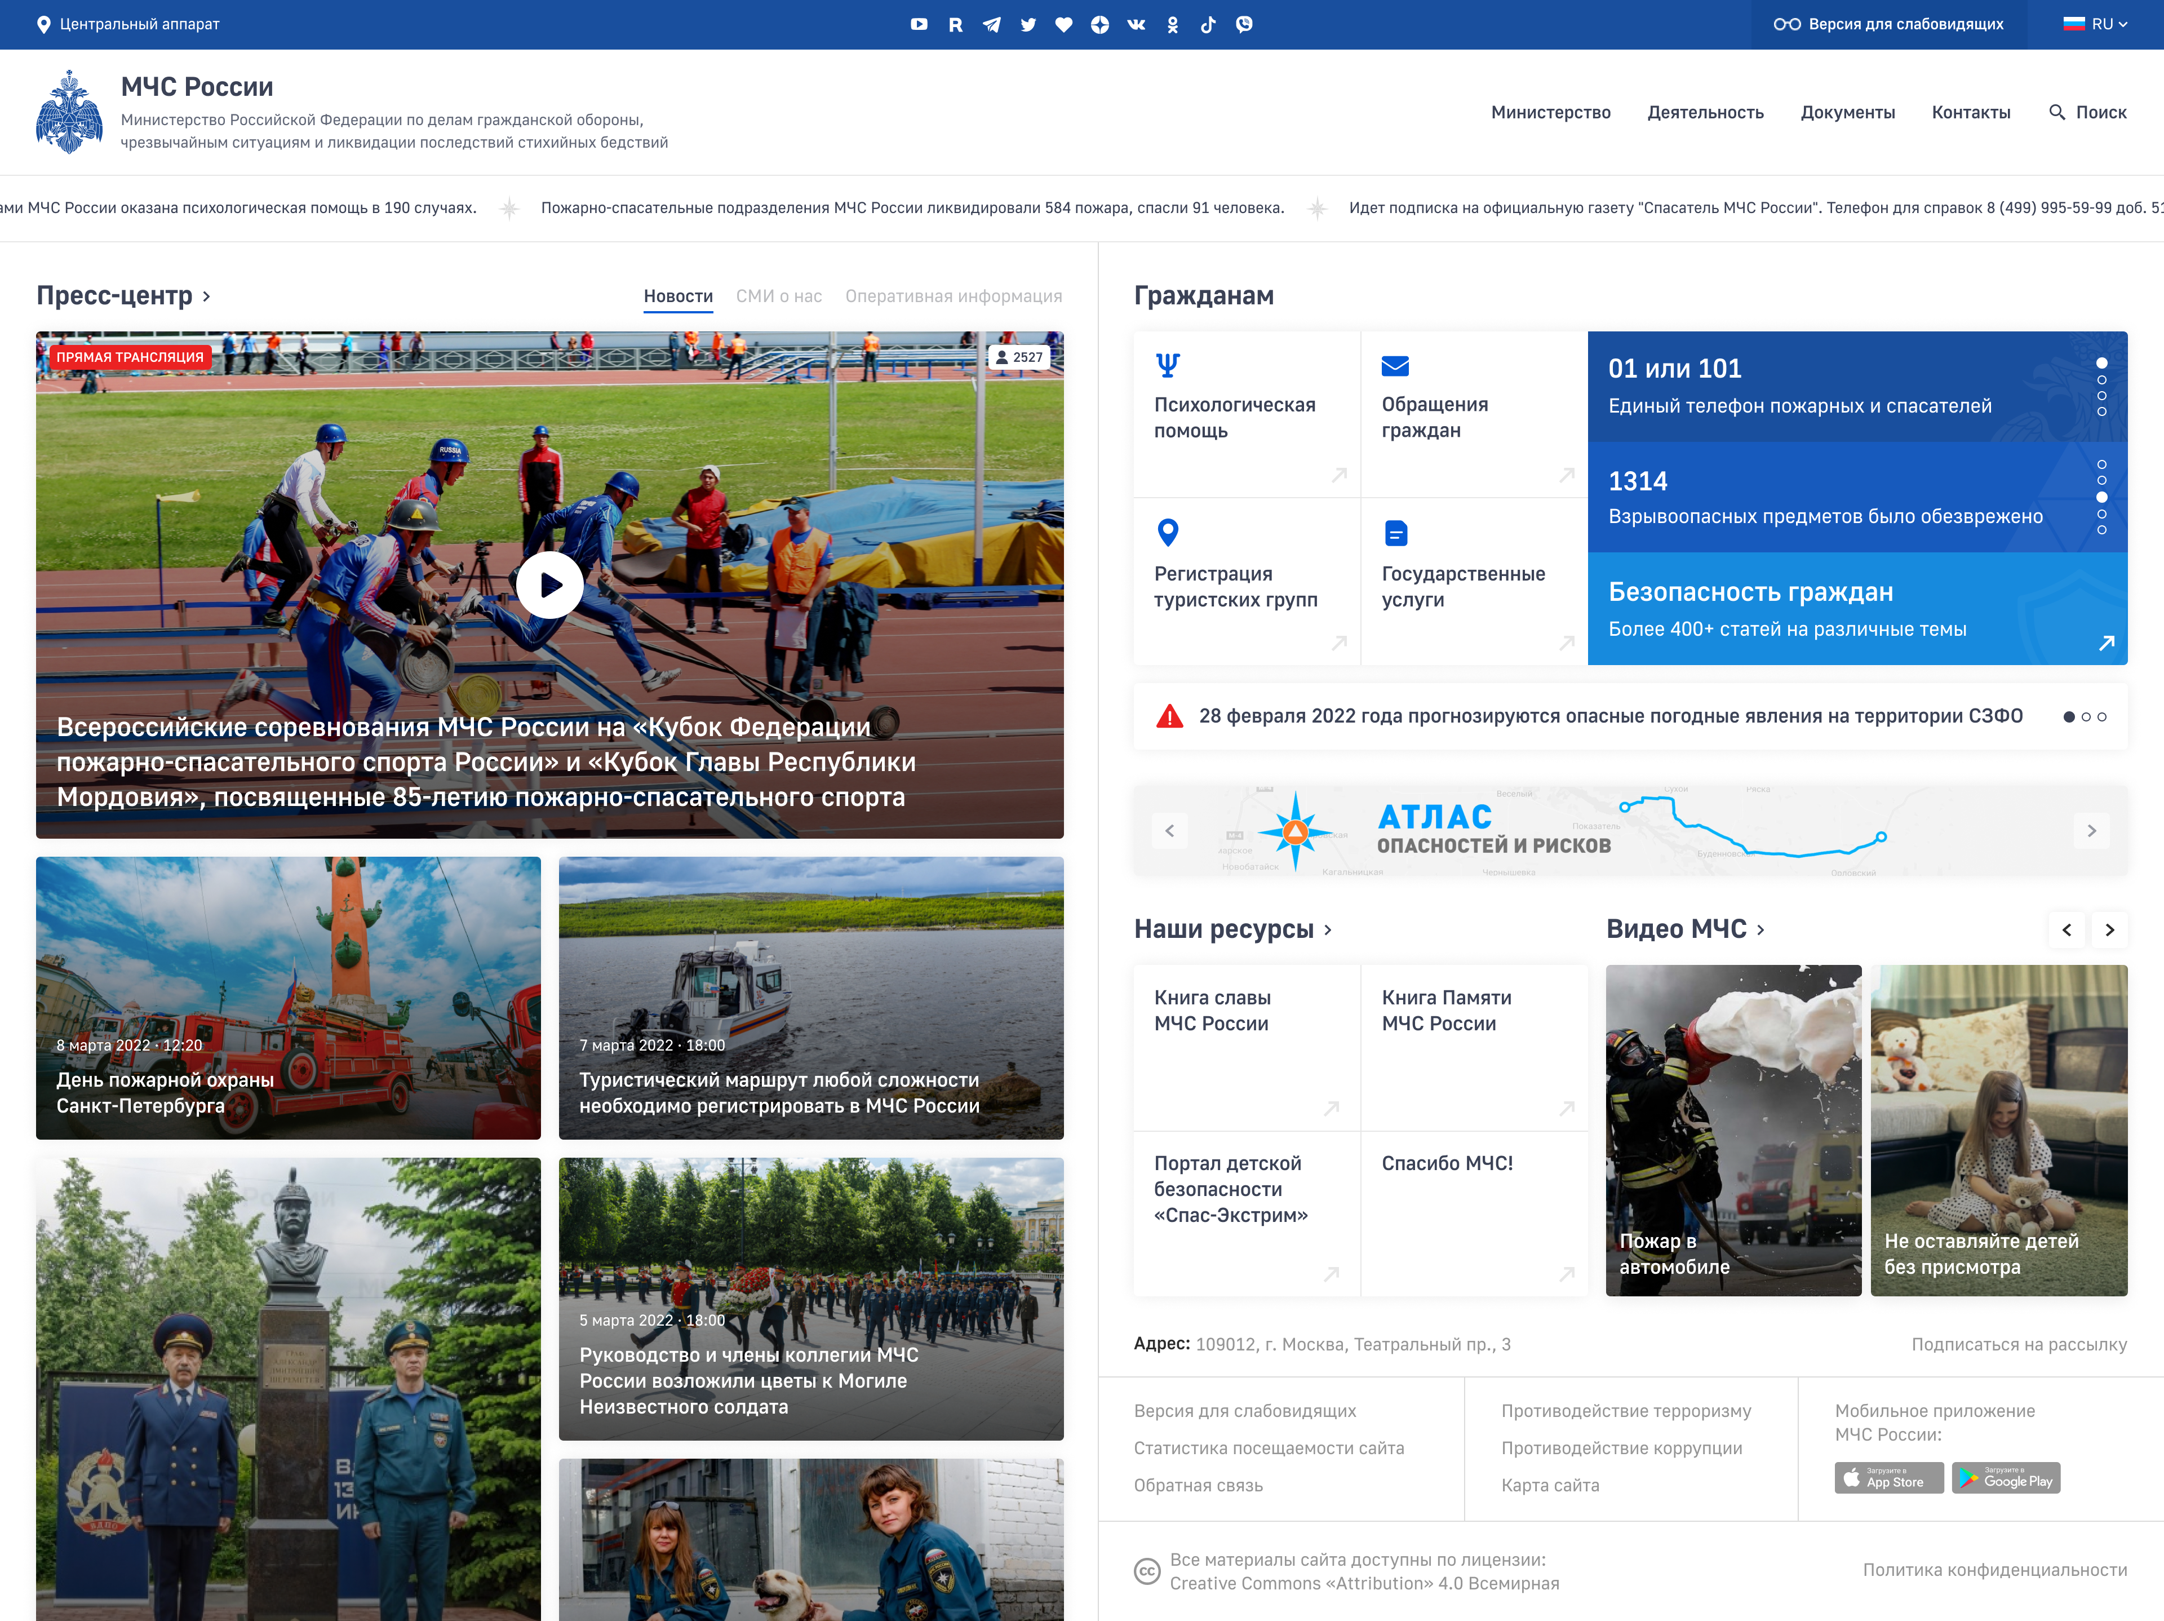Open the Министерство menu
2164x1621 pixels.
tap(1551, 113)
